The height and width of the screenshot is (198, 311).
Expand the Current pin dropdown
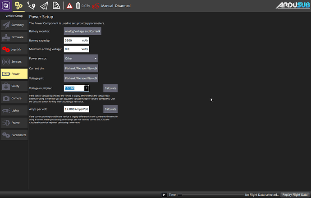coord(81,68)
